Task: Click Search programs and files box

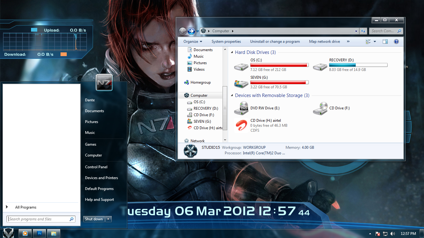Action: [x=41, y=219]
